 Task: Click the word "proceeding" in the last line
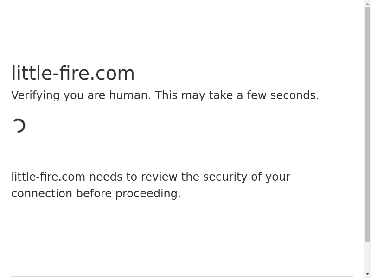tap(148, 194)
